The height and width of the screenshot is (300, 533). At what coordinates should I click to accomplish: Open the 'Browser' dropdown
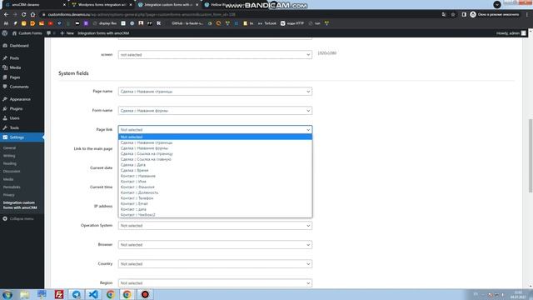click(215, 244)
